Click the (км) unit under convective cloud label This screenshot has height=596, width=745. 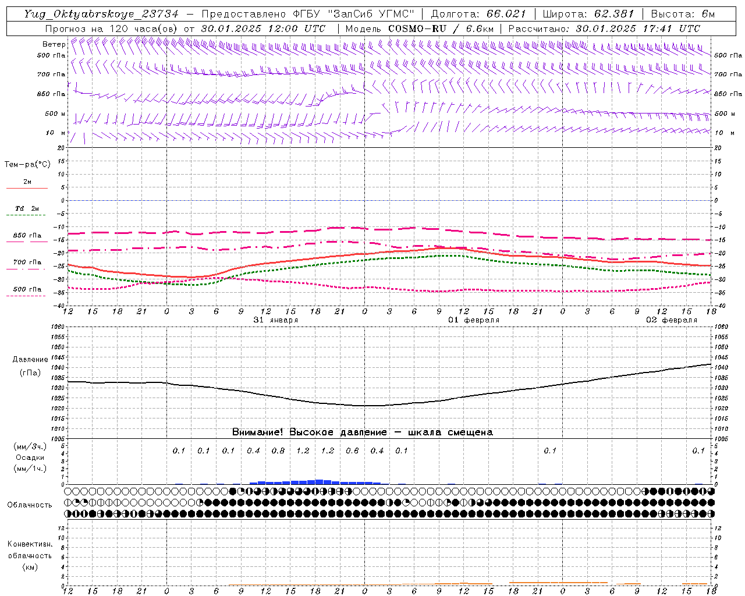coord(30,567)
